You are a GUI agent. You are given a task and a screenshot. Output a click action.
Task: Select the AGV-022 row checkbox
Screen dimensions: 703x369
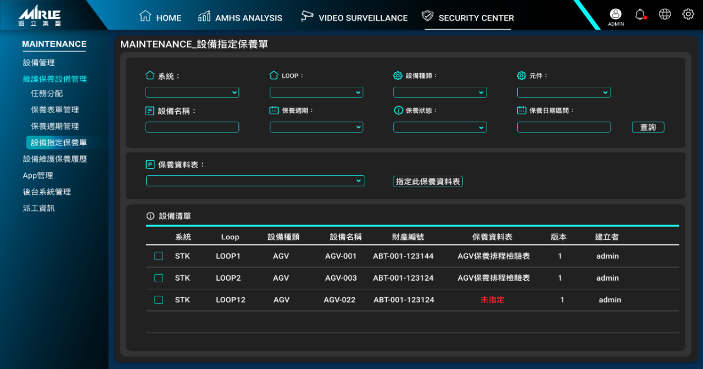click(x=159, y=300)
